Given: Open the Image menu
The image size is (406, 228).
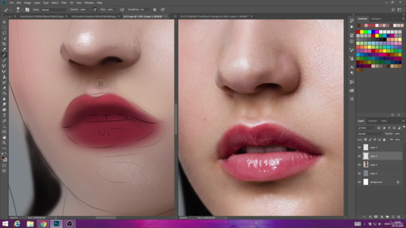Looking at the screenshot, I should point(27,3).
